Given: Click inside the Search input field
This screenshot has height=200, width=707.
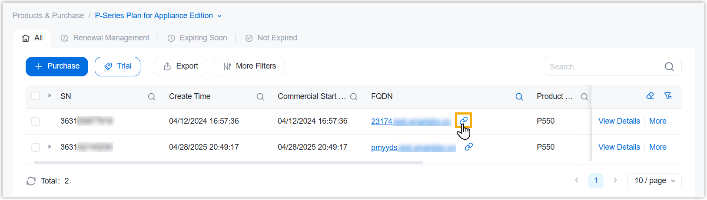Looking at the screenshot, I should 604,67.
